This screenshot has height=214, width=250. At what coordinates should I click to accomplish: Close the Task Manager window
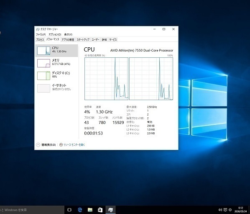[x=173, y=29]
